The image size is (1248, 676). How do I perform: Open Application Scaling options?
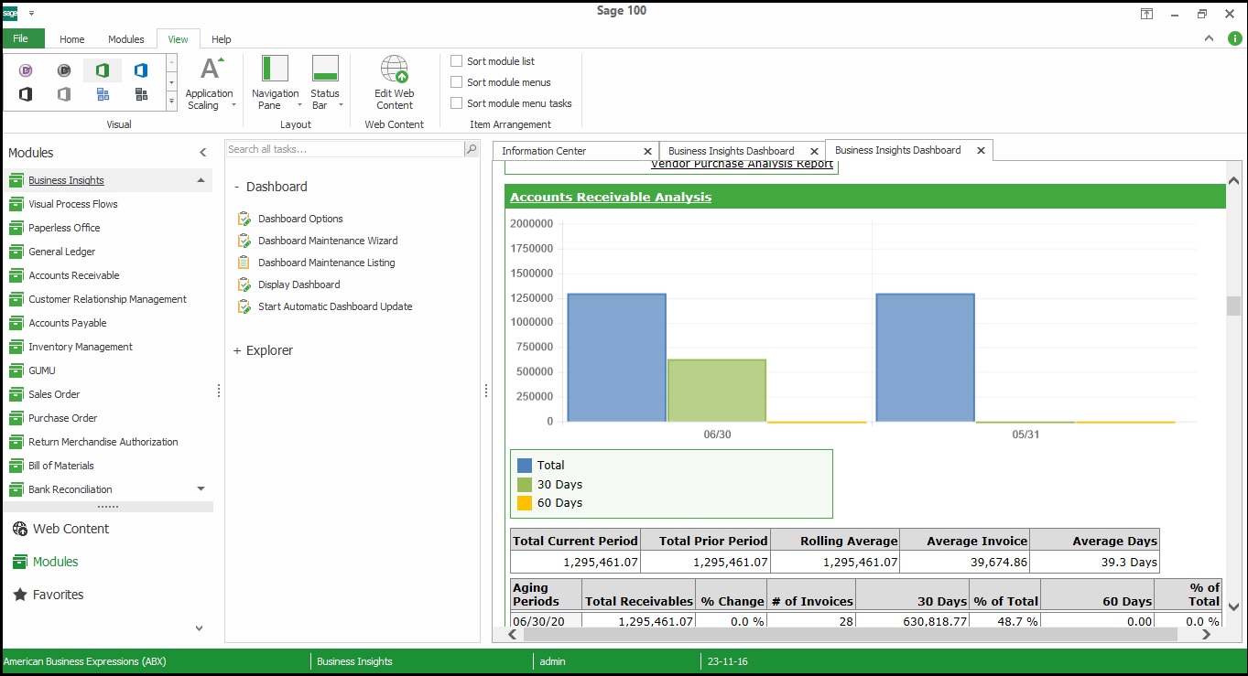(x=210, y=83)
